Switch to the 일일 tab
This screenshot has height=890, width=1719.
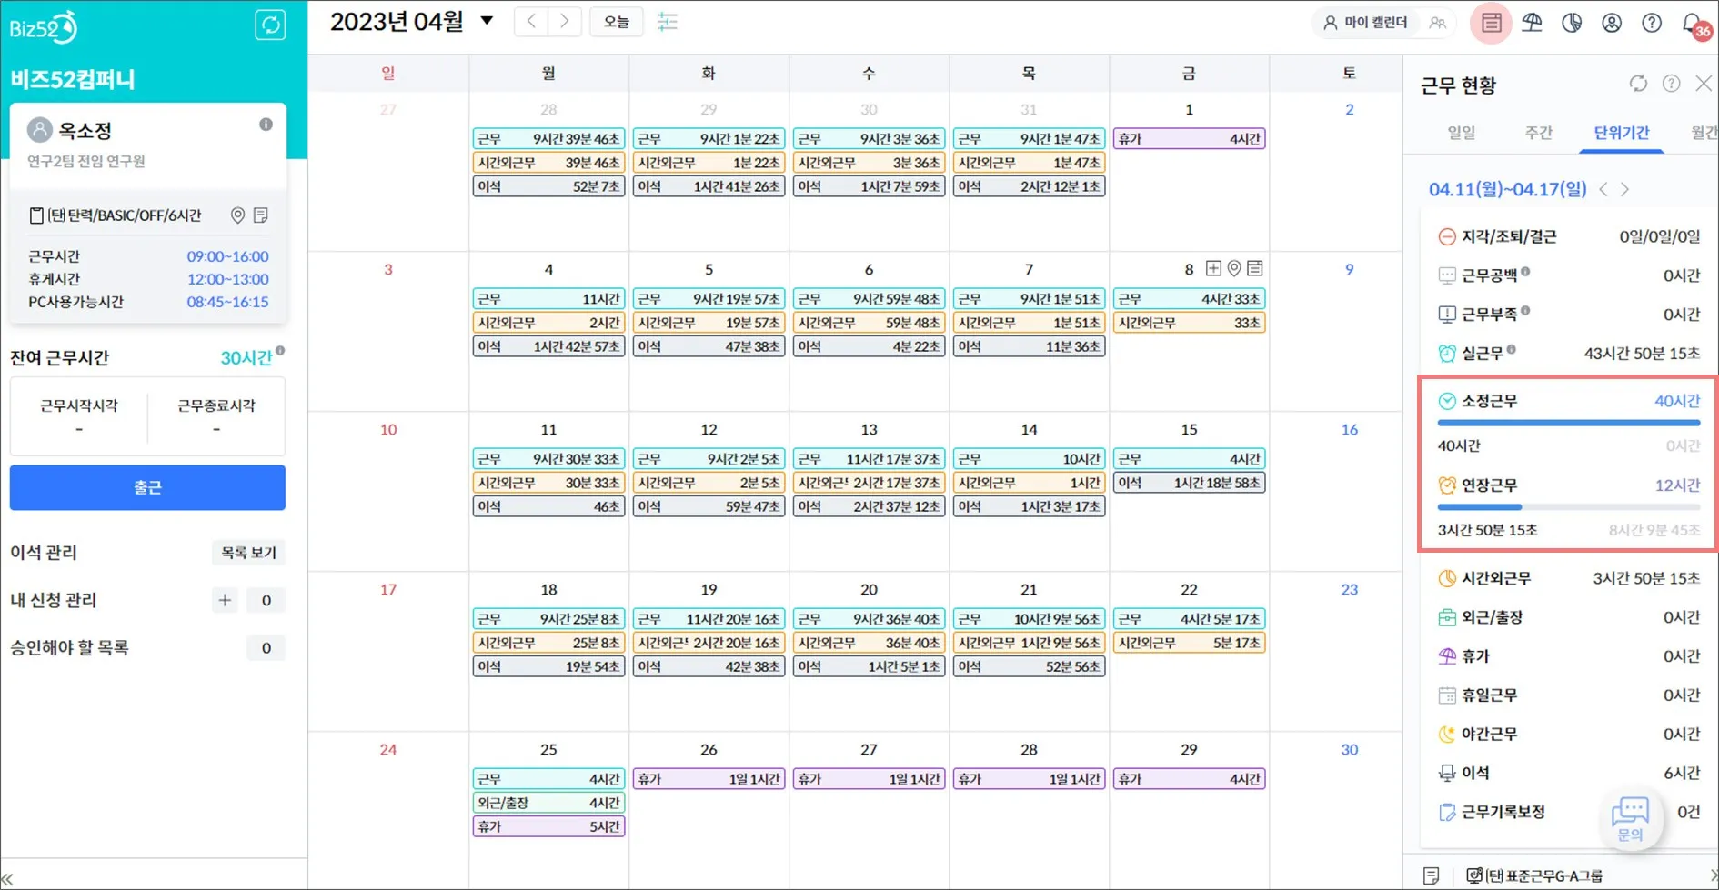click(x=1461, y=133)
